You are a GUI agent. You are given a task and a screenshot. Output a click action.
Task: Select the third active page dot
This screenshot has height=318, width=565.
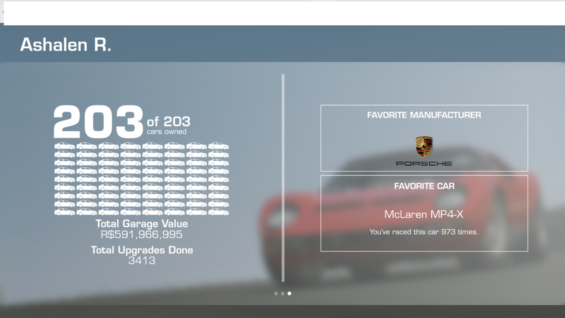[x=289, y=293]
